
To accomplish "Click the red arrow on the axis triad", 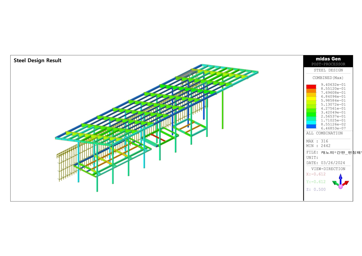I will [x=346, y=183].
